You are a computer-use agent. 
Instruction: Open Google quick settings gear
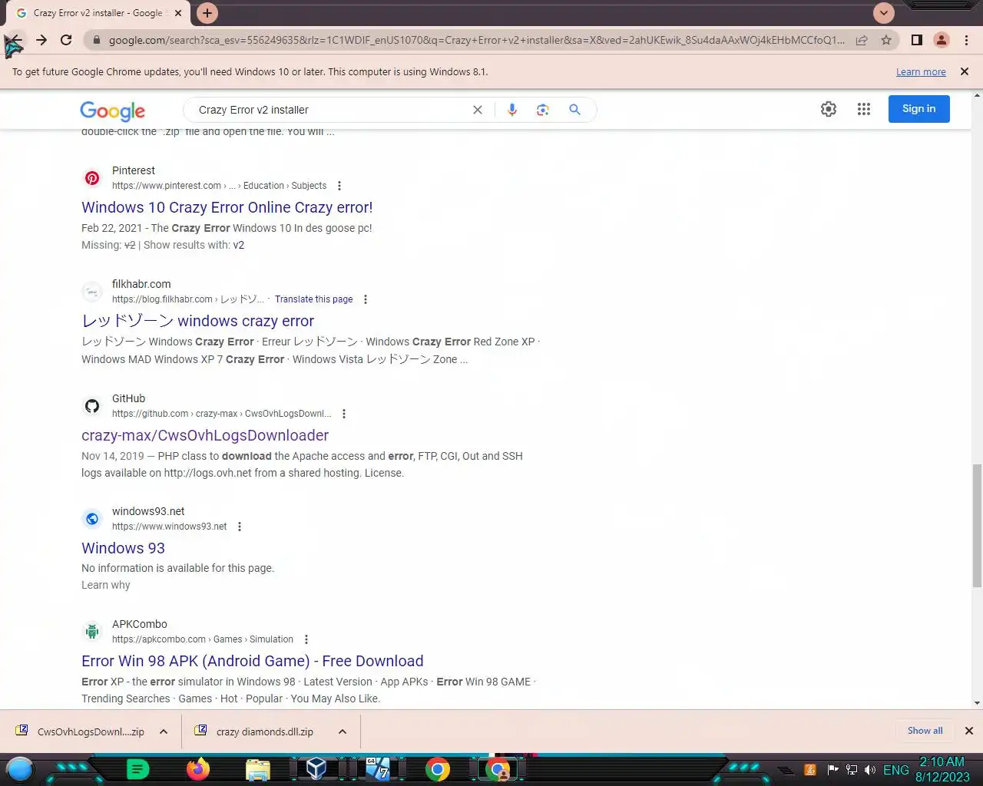829,109
